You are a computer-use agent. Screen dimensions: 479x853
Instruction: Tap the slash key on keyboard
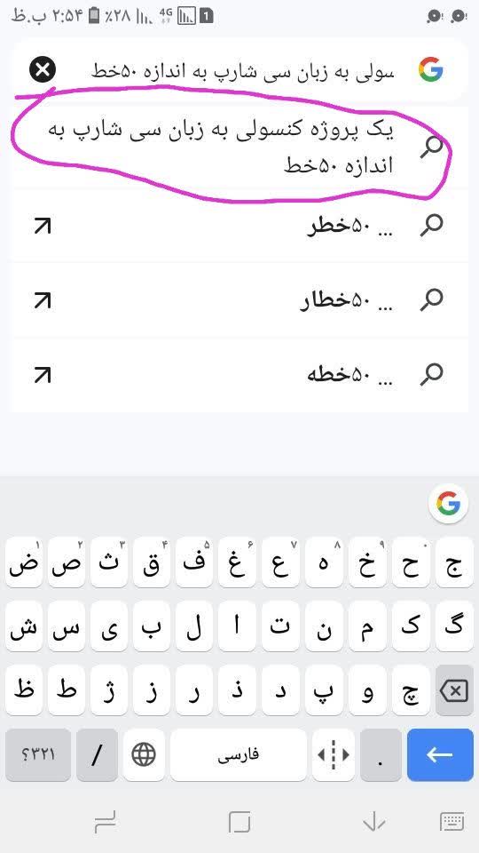(97, 754)
